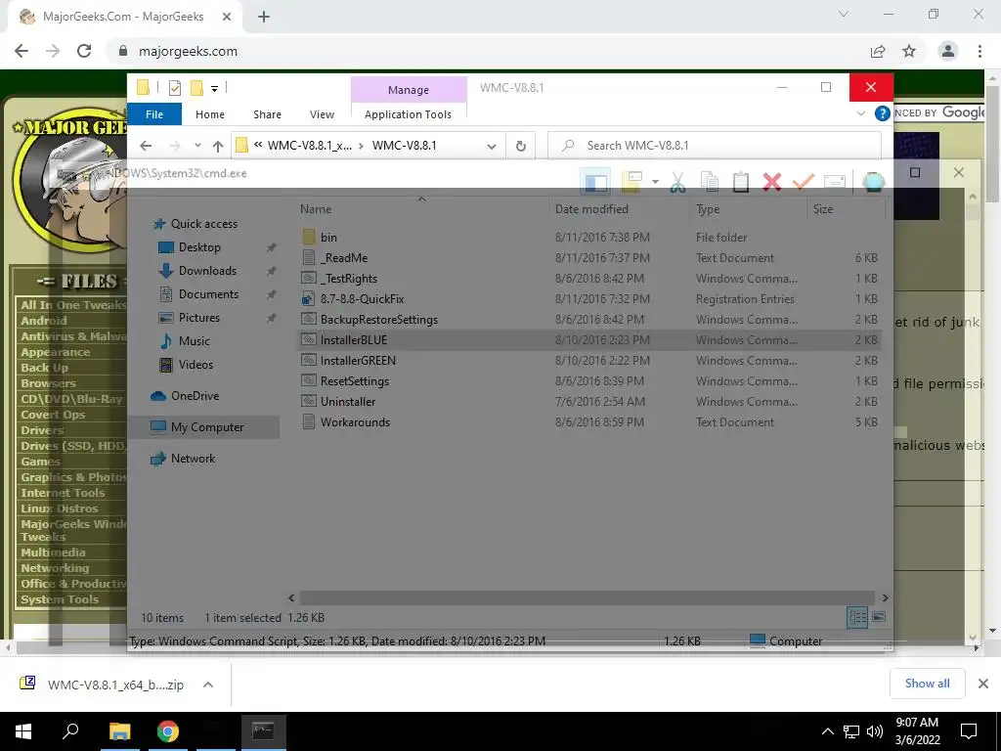Click the Paste clipboard icon in the toolbar
The height and width of the screenshot is (751, 1001).
pyautogui.click(x=741, y=182)
